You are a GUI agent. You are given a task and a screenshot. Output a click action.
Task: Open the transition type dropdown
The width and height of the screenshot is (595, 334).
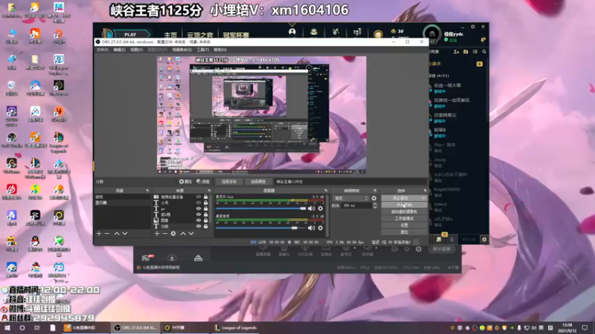pos(350,198)
